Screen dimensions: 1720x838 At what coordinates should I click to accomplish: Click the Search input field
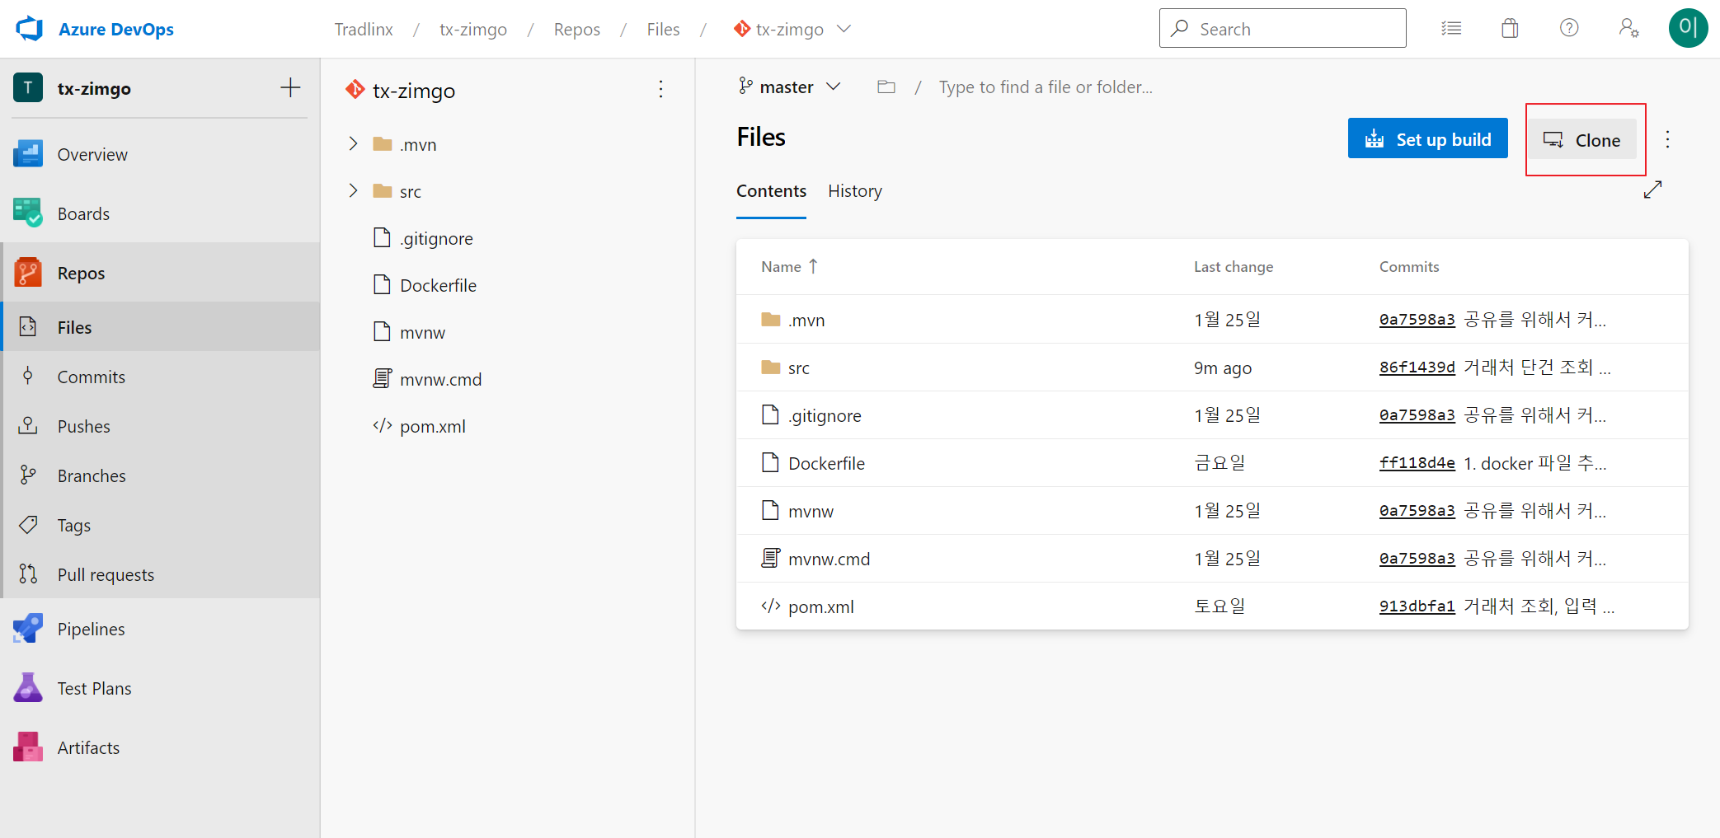click(1282, 29)
